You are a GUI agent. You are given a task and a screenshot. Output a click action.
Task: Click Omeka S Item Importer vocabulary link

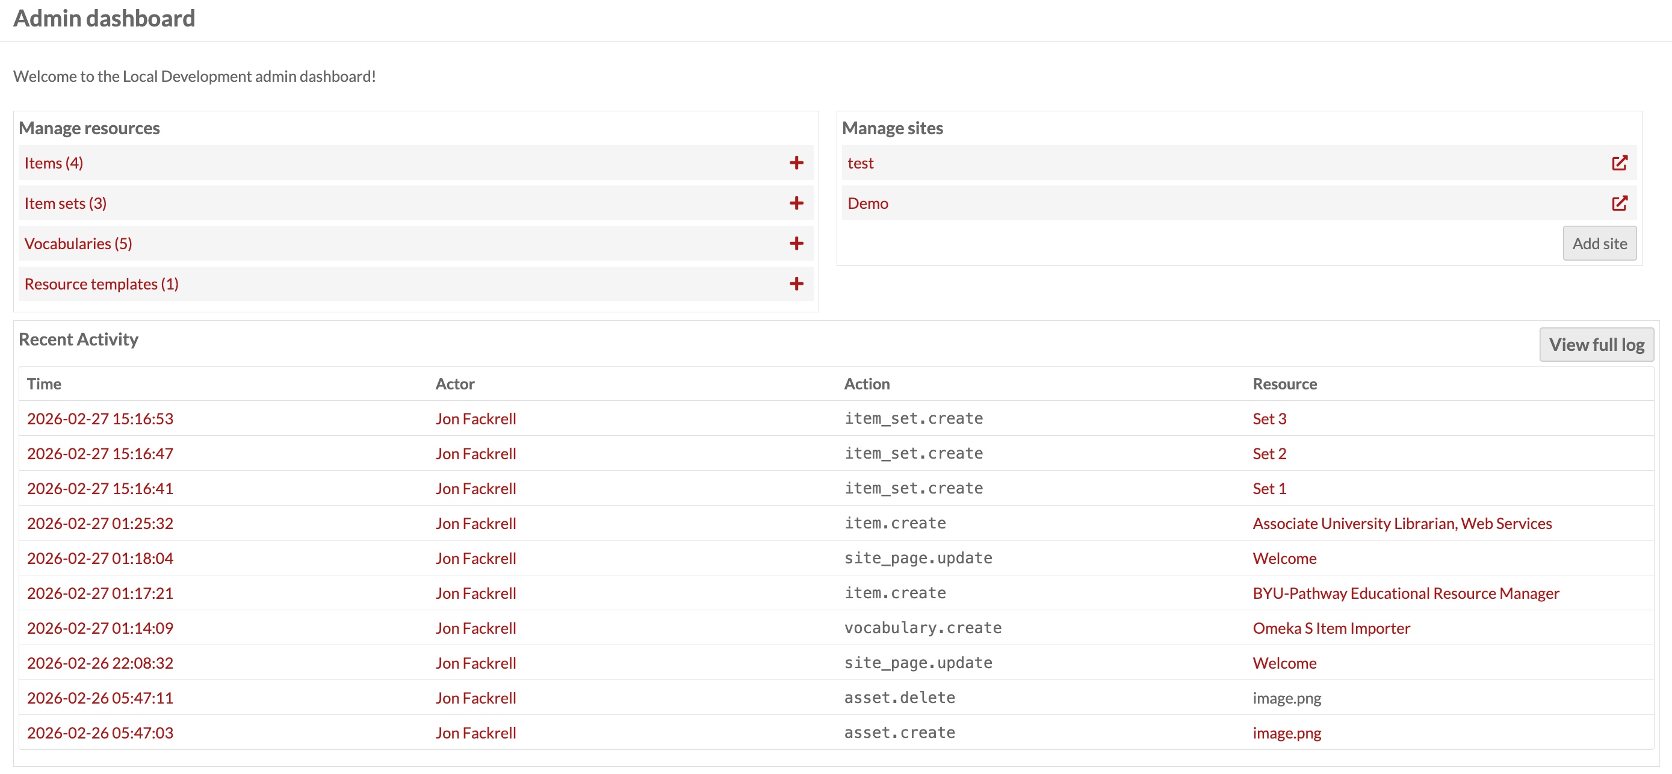(x=1331, y=628)
